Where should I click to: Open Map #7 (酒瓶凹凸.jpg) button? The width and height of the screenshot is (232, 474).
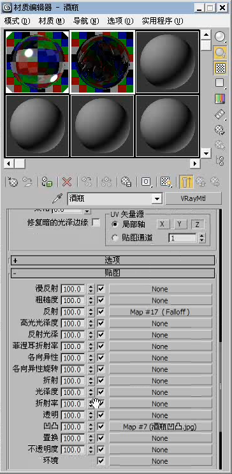[161, 427]
